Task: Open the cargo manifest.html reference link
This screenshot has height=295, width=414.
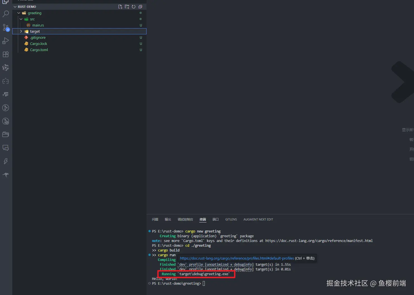Action: [319, 241]
